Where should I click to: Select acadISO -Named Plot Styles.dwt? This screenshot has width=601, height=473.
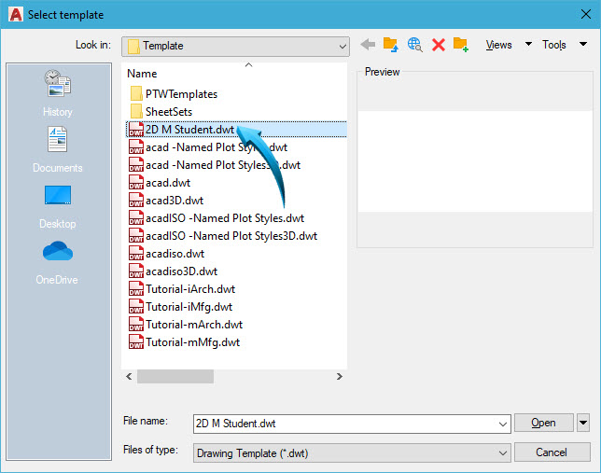[217, 218]
